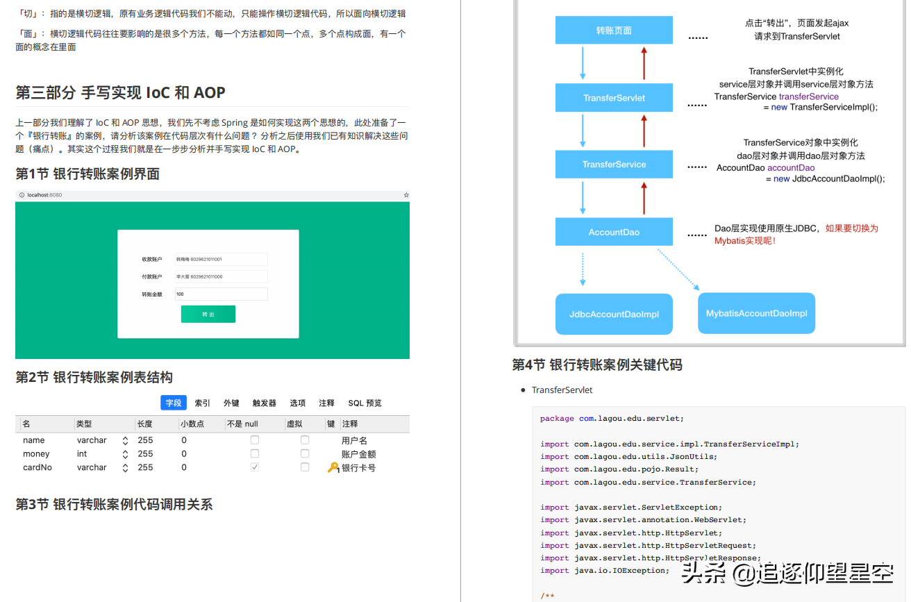Click the site info icon beside localhost:8080
Image resolution: width=911 pixels, height=602 pixels.
pos(22,195)
